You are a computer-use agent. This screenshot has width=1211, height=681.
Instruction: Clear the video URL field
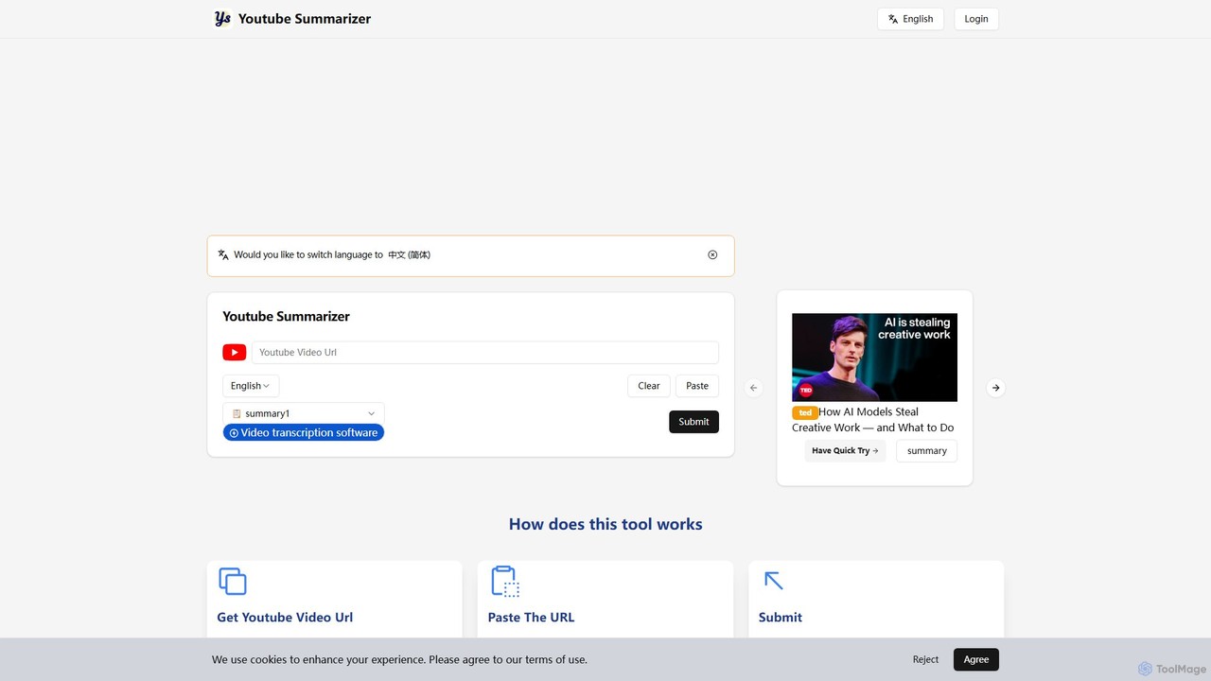pyautogui.click(x=649, y=386)
